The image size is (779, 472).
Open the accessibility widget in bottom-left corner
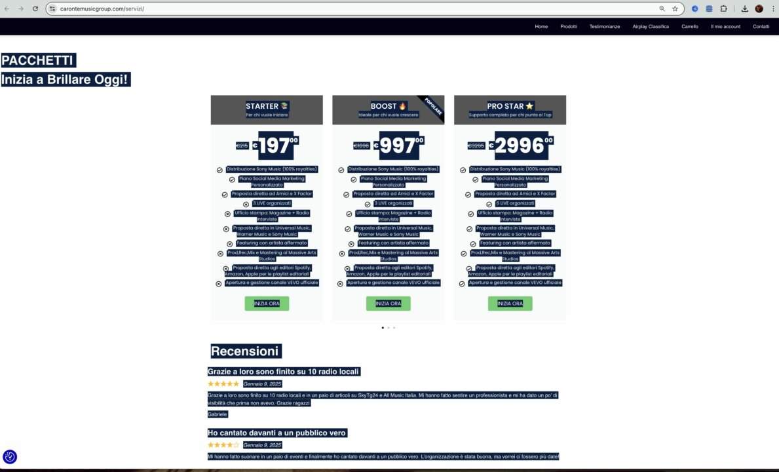point(10,457)
